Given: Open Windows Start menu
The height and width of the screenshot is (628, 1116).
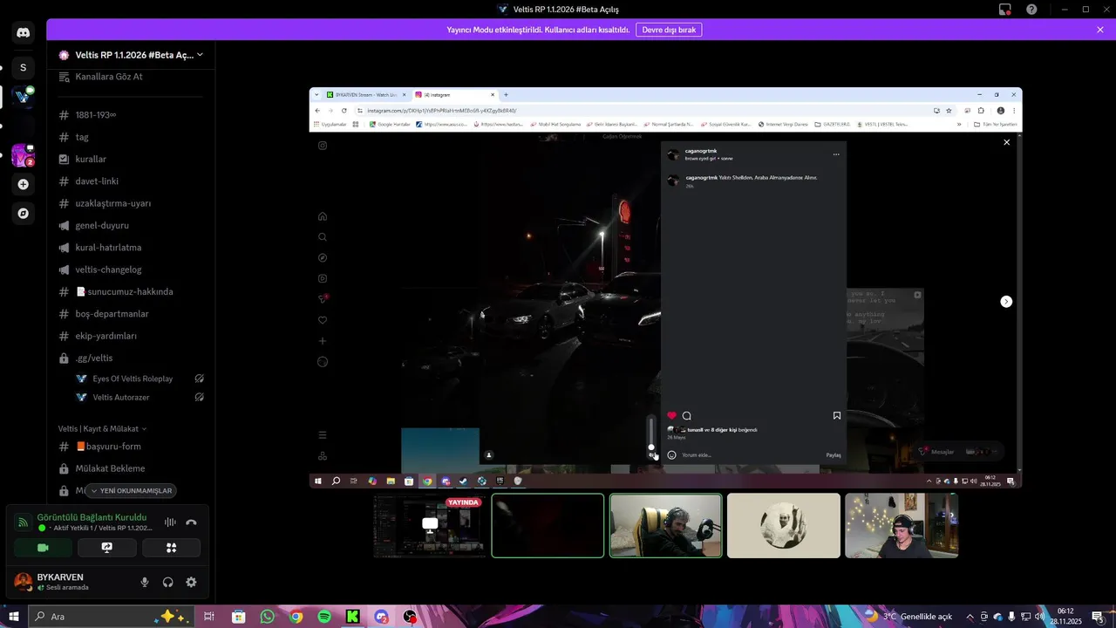Looking at the screenshot, I should point(13,617).
